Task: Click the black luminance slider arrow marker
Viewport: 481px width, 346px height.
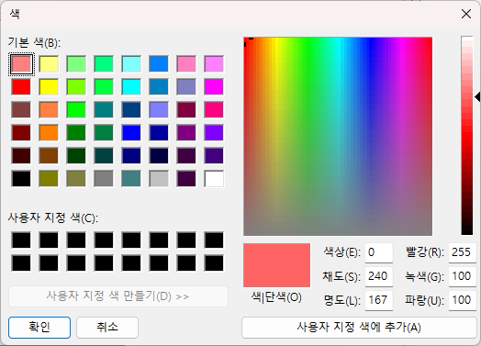Action: (477, 97)
